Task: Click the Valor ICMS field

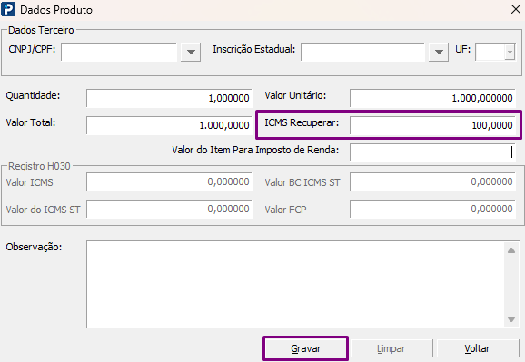Action: point(169,182)
